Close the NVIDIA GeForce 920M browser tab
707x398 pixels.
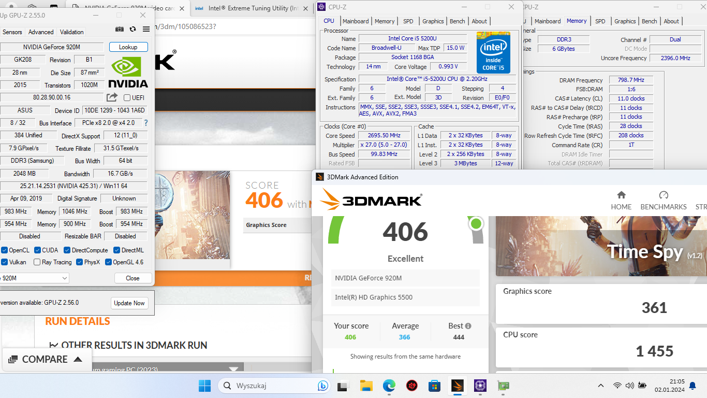(181, 8)
